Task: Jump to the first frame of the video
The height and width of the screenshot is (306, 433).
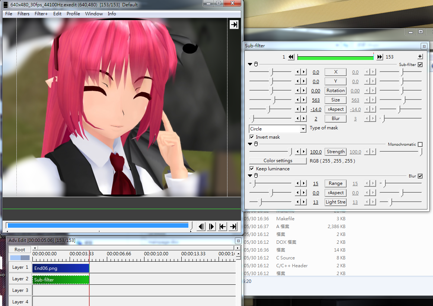Action: point(222,227)
